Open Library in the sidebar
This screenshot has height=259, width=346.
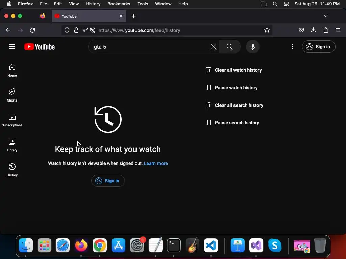point(12,145)
